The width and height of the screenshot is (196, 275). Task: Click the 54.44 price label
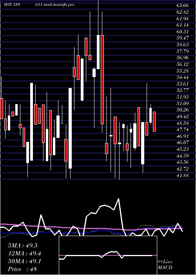click(183, 77)
